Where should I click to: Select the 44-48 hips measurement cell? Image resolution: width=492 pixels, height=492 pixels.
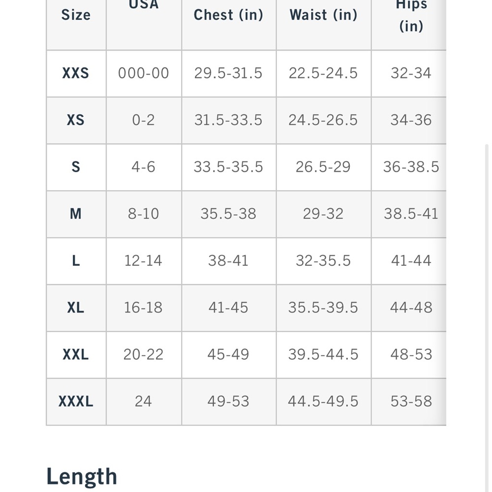(411, 307)
